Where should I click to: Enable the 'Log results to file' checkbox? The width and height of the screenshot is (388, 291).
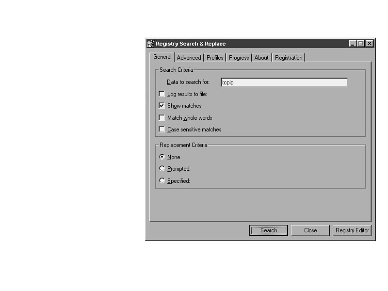click(x=162, y=94)
